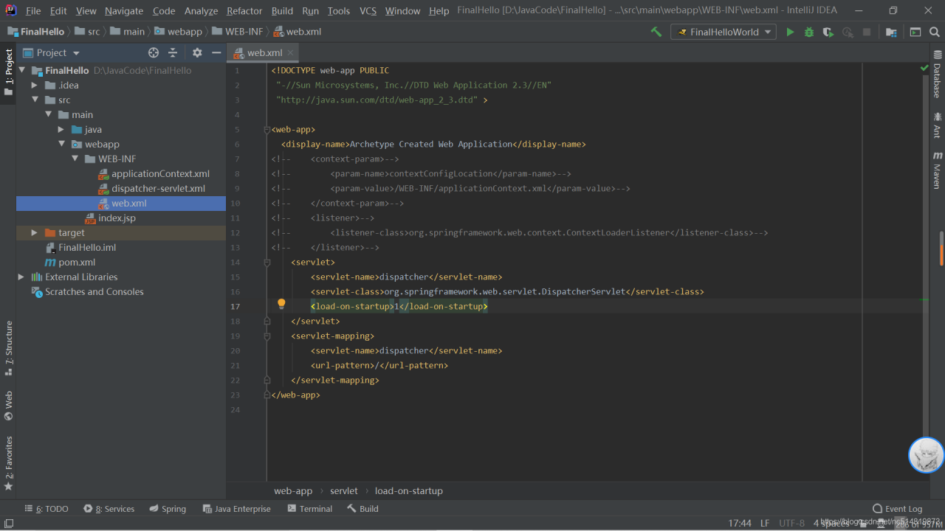
Task: Close the web.xml editor tab
Action: point(291,52)
